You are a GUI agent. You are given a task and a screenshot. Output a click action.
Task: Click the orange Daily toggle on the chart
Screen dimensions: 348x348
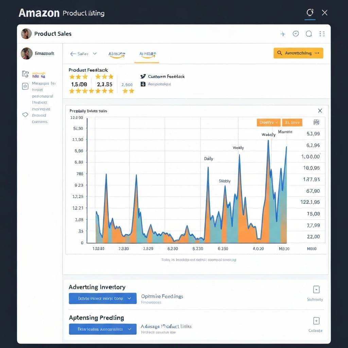(x=268, y=122)
